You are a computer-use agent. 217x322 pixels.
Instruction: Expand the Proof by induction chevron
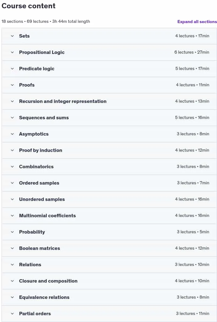12,150
